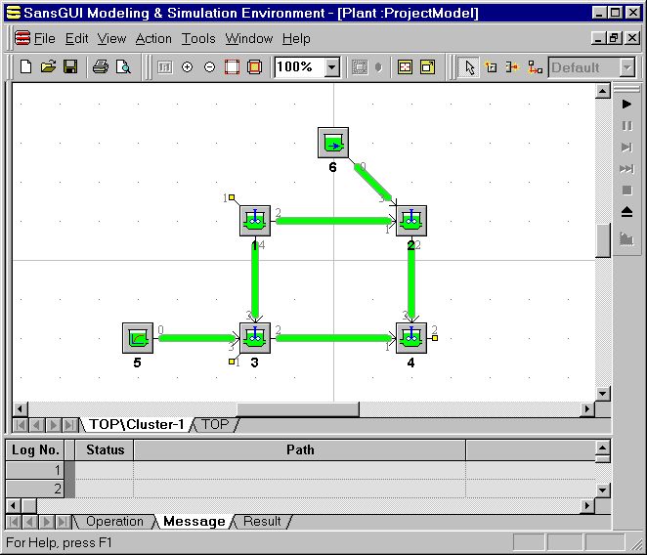The height and width of the screenshot is (555, 647).
Task: Switch to the Result tab
Action: pyautogui.click(x=262, y=522)
